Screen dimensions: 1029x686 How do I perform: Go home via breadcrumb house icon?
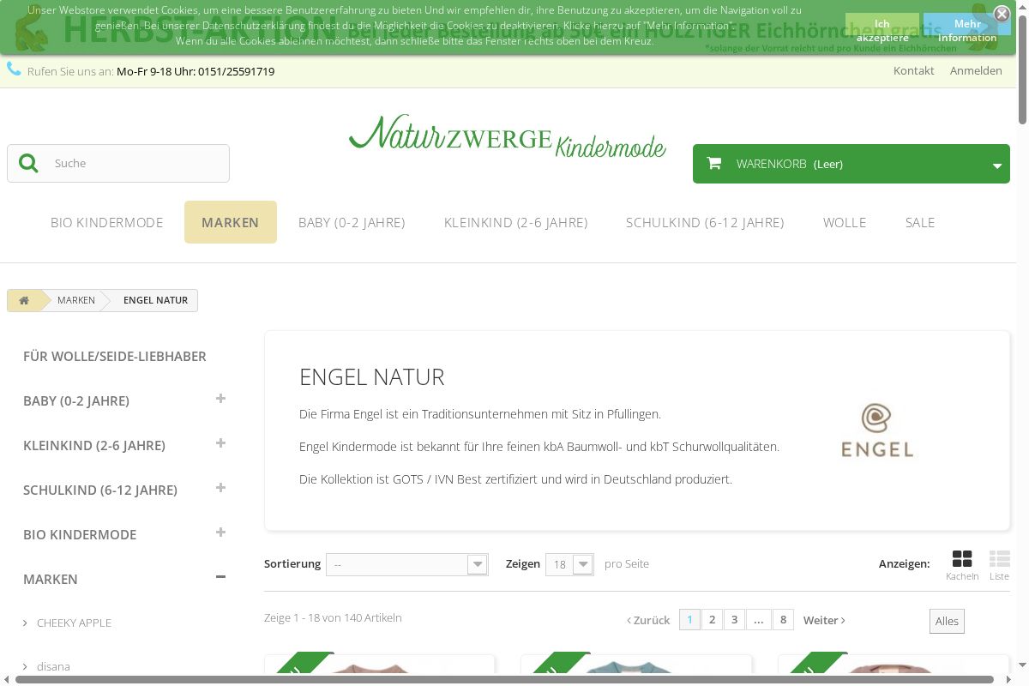point(24,300)
